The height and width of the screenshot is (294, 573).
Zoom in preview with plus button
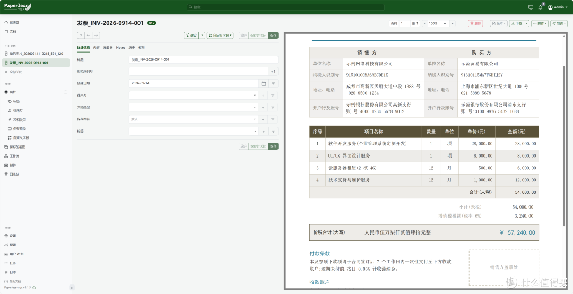453,23
